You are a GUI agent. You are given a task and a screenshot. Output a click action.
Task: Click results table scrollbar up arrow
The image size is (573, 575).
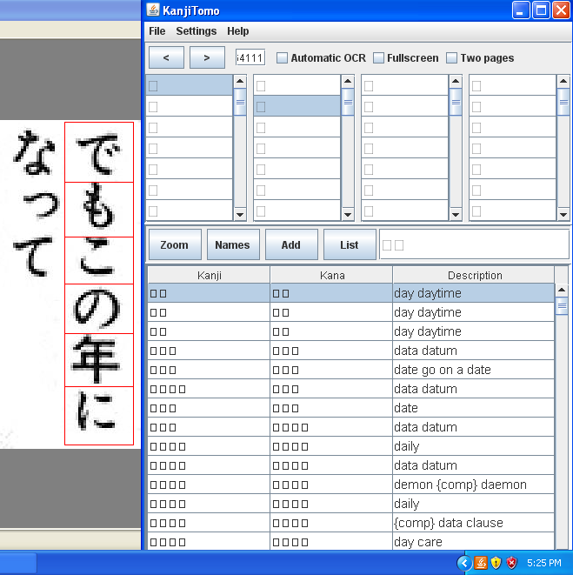point(562,290)
